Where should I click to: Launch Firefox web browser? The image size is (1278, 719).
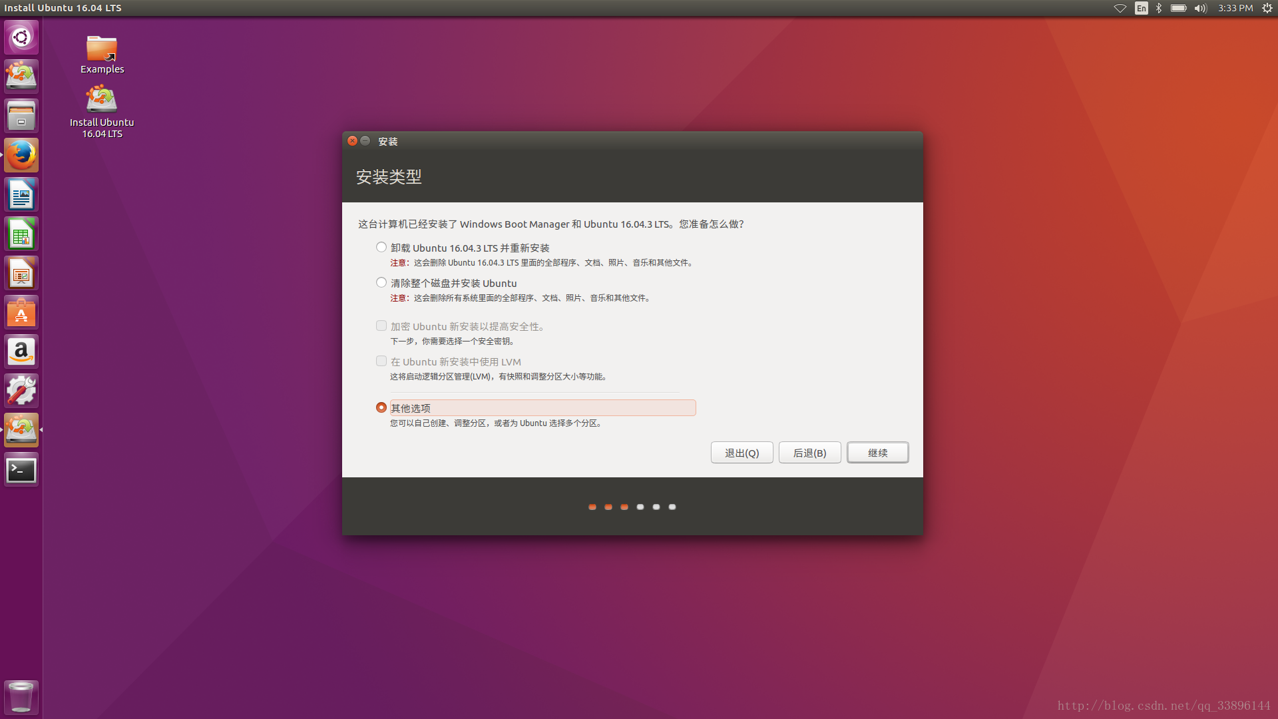pos(21,155)
